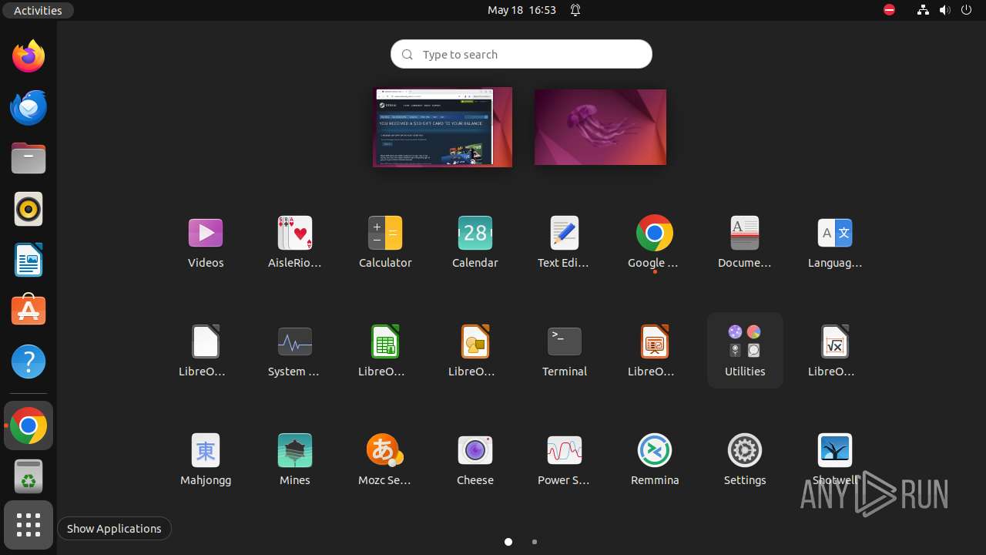Launch Shotwell photo manager
This screenshot has height=555, width=986.
(835, 450)
